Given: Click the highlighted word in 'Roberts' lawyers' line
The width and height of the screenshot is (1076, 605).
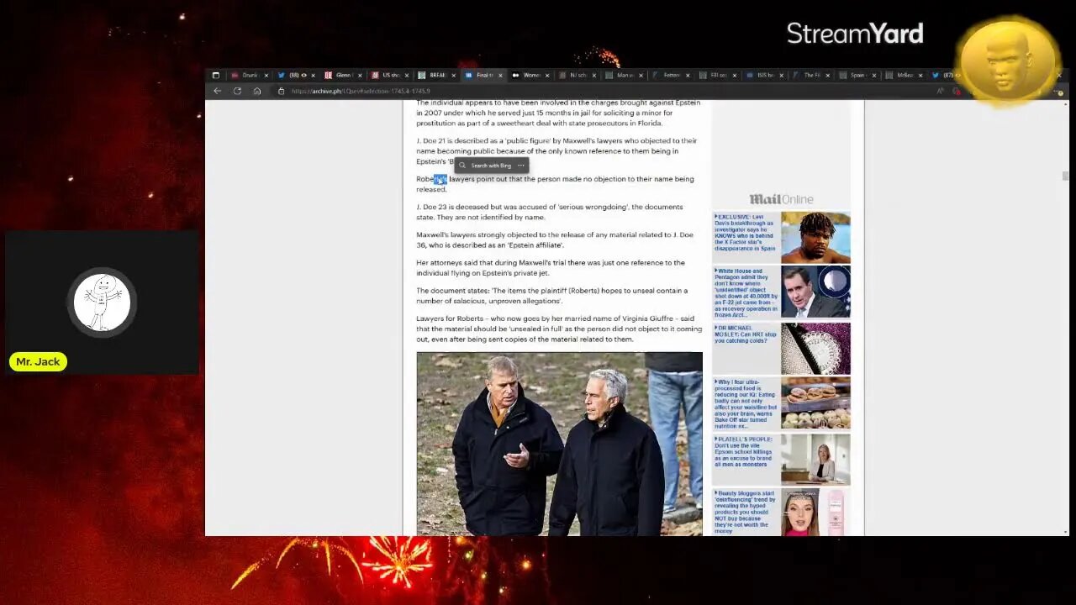Looking at the screenshot, I should pyautogui.click(x=440, y=179).
